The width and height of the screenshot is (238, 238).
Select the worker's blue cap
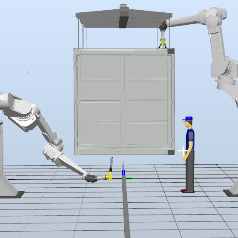(x=188, y=118)
